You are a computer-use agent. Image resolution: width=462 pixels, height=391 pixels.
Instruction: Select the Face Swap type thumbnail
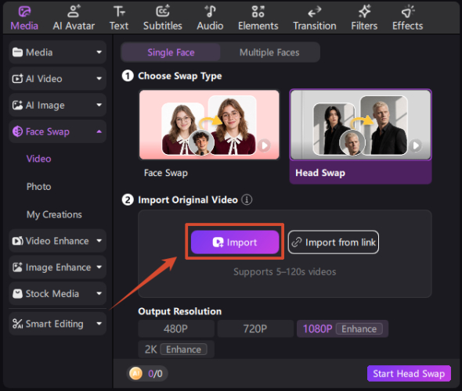209,125
